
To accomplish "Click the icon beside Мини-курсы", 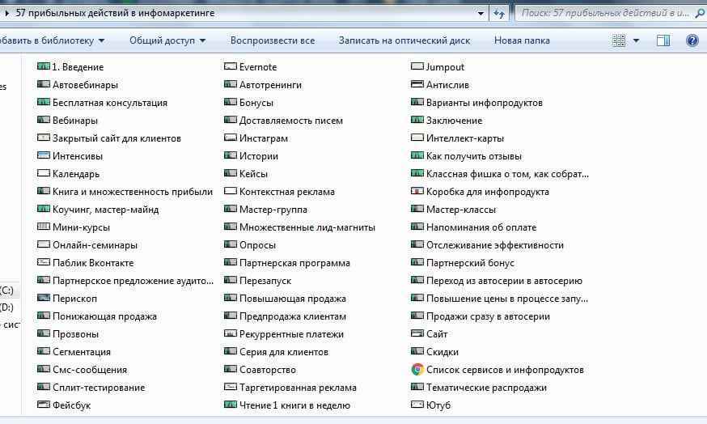I will [x=44, y=227].
